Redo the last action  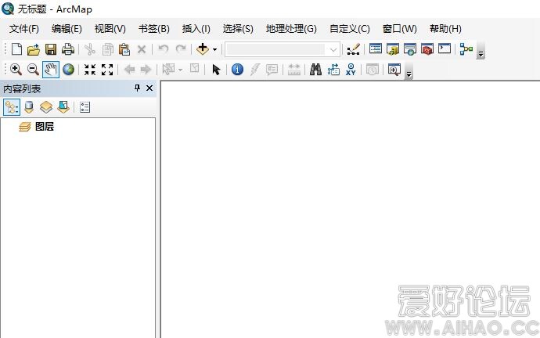181,49
